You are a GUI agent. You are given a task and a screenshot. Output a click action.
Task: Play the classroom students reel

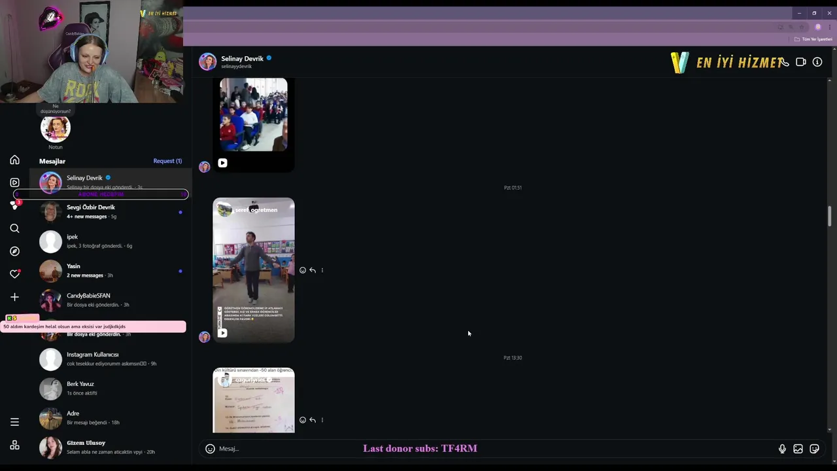tap(222, 163)
